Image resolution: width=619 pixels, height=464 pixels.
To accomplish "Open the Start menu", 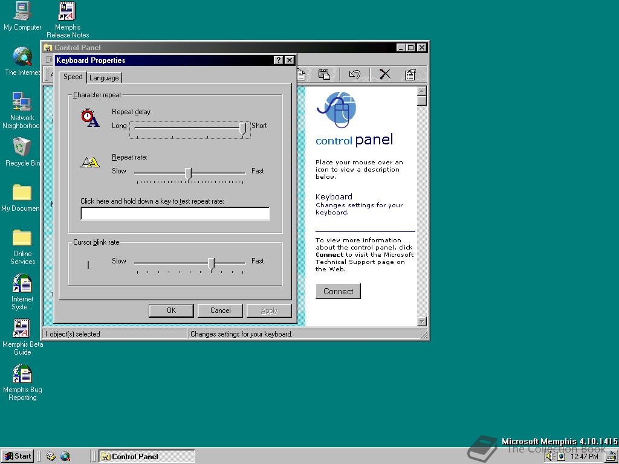I will click(x=18, y=457).
